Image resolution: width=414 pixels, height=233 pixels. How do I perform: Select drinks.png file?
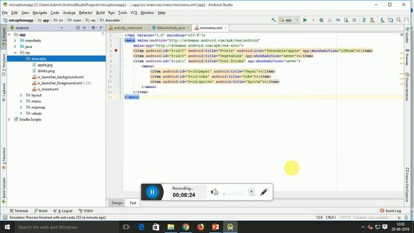coord(46,71)
